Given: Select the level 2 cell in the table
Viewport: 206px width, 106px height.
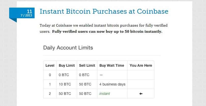Looking at the screenshot, I should pyautogui.click(x=50, y=94).
